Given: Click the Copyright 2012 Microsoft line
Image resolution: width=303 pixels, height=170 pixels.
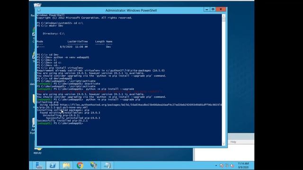Looking at the screenshot, I should [x=84, y=18].
